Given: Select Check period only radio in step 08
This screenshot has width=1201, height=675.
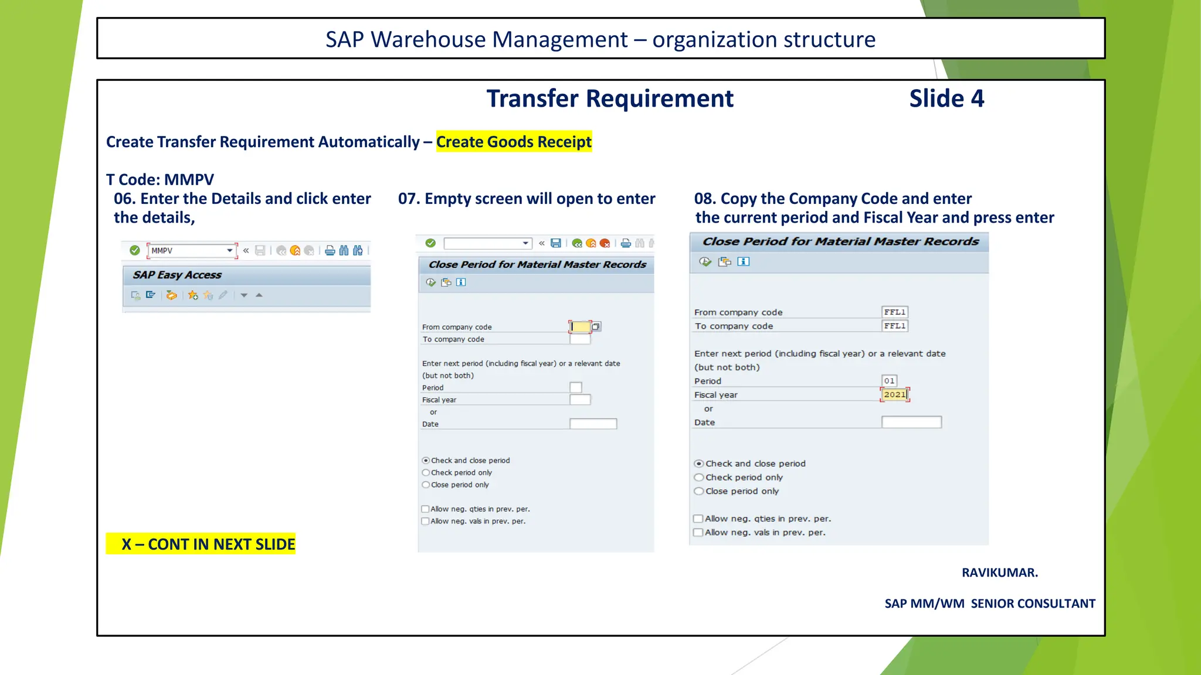Looking at the screenshot, I should point(698,478).
